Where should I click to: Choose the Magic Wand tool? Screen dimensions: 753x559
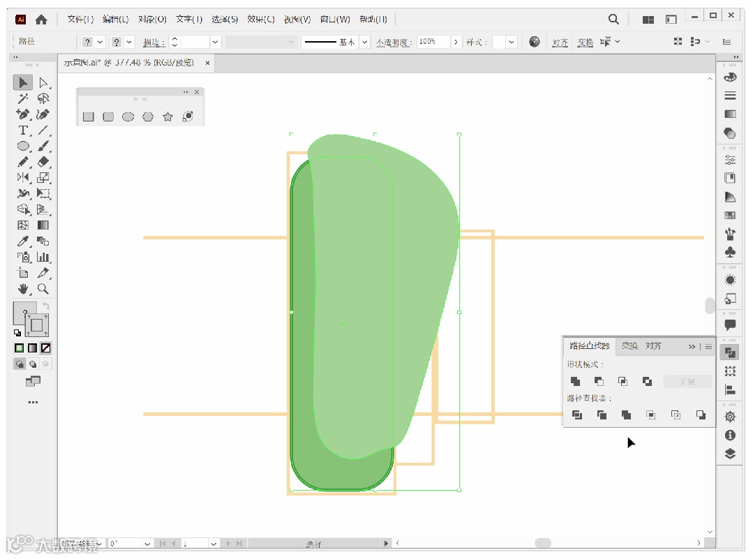pyautogui.click(x=22, y=98)
